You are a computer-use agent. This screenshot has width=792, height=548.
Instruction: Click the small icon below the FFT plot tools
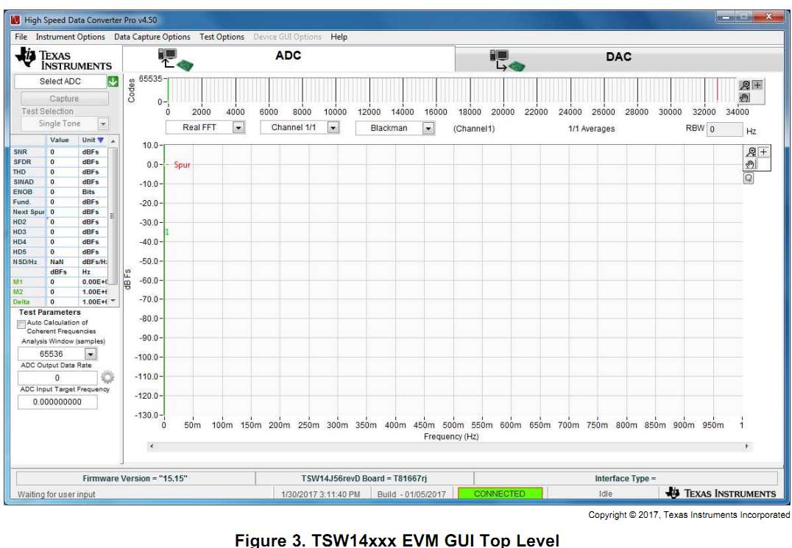point(749,177)
